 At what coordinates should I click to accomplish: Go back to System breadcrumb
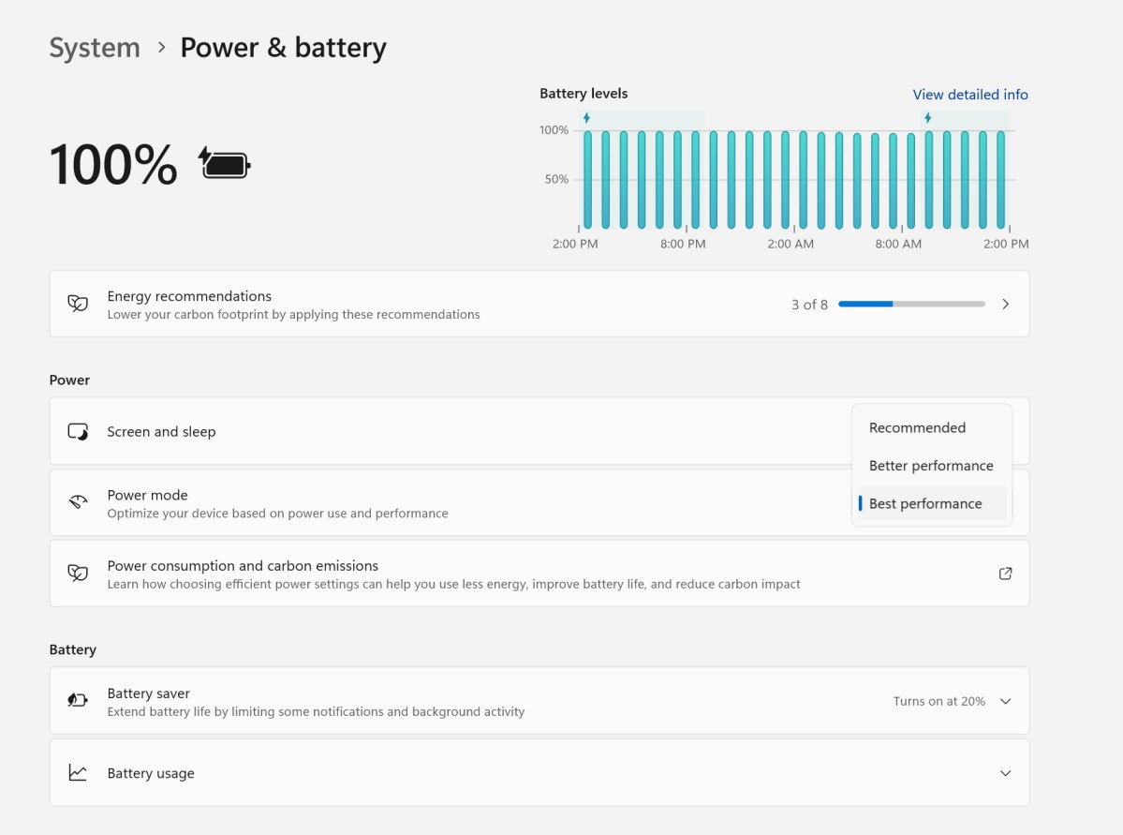pyautogui.click(x=95, y=48)
